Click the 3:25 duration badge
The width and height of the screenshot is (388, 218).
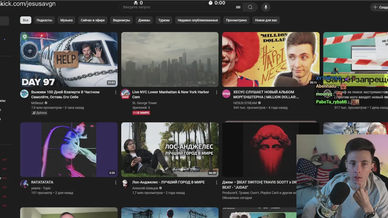point(112,173)
